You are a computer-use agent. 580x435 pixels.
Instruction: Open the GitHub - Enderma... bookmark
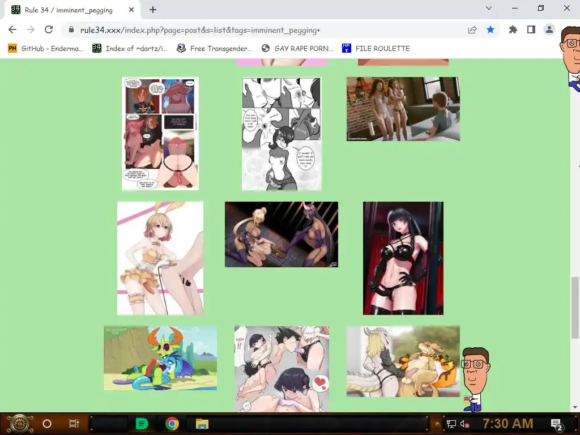[45, 49]
